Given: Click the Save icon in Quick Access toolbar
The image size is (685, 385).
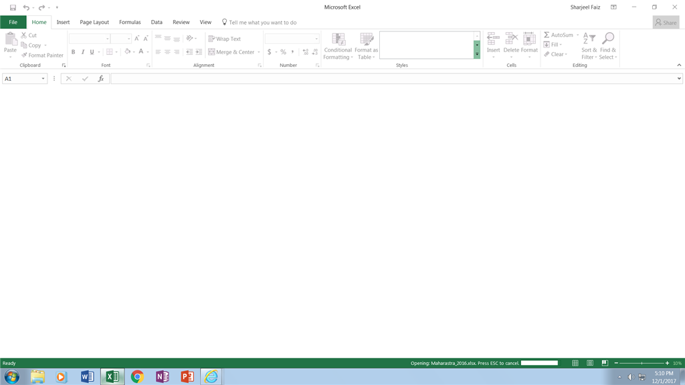Looking at the screenshot, I should [x=13, y=7].
